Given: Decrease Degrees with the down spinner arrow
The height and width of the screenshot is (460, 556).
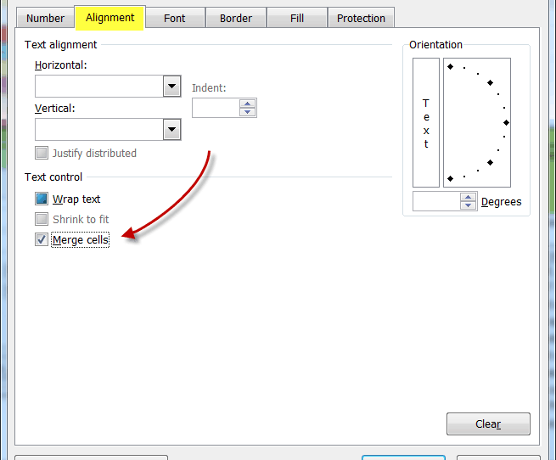Looking at the screenshot, I should click(468, 205).
